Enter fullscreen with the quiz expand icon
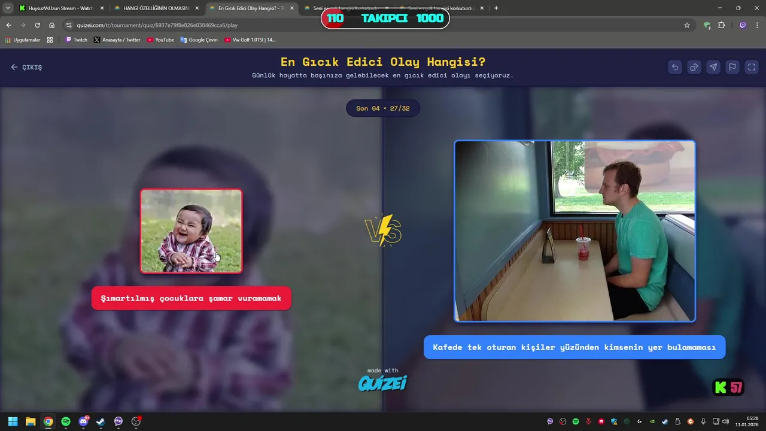Image resolution: width=766 pixels, height=431 pixels. click(x=752, y=67)
